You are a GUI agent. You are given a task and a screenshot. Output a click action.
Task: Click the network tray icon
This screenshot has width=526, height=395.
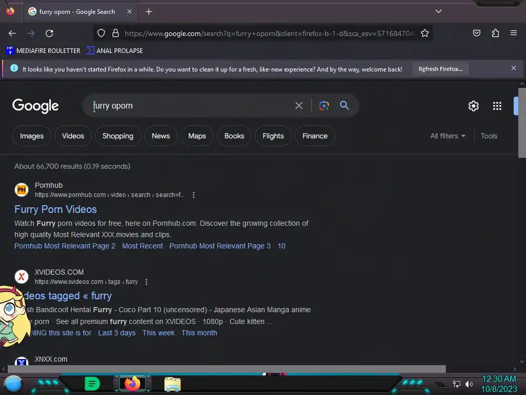456,384
